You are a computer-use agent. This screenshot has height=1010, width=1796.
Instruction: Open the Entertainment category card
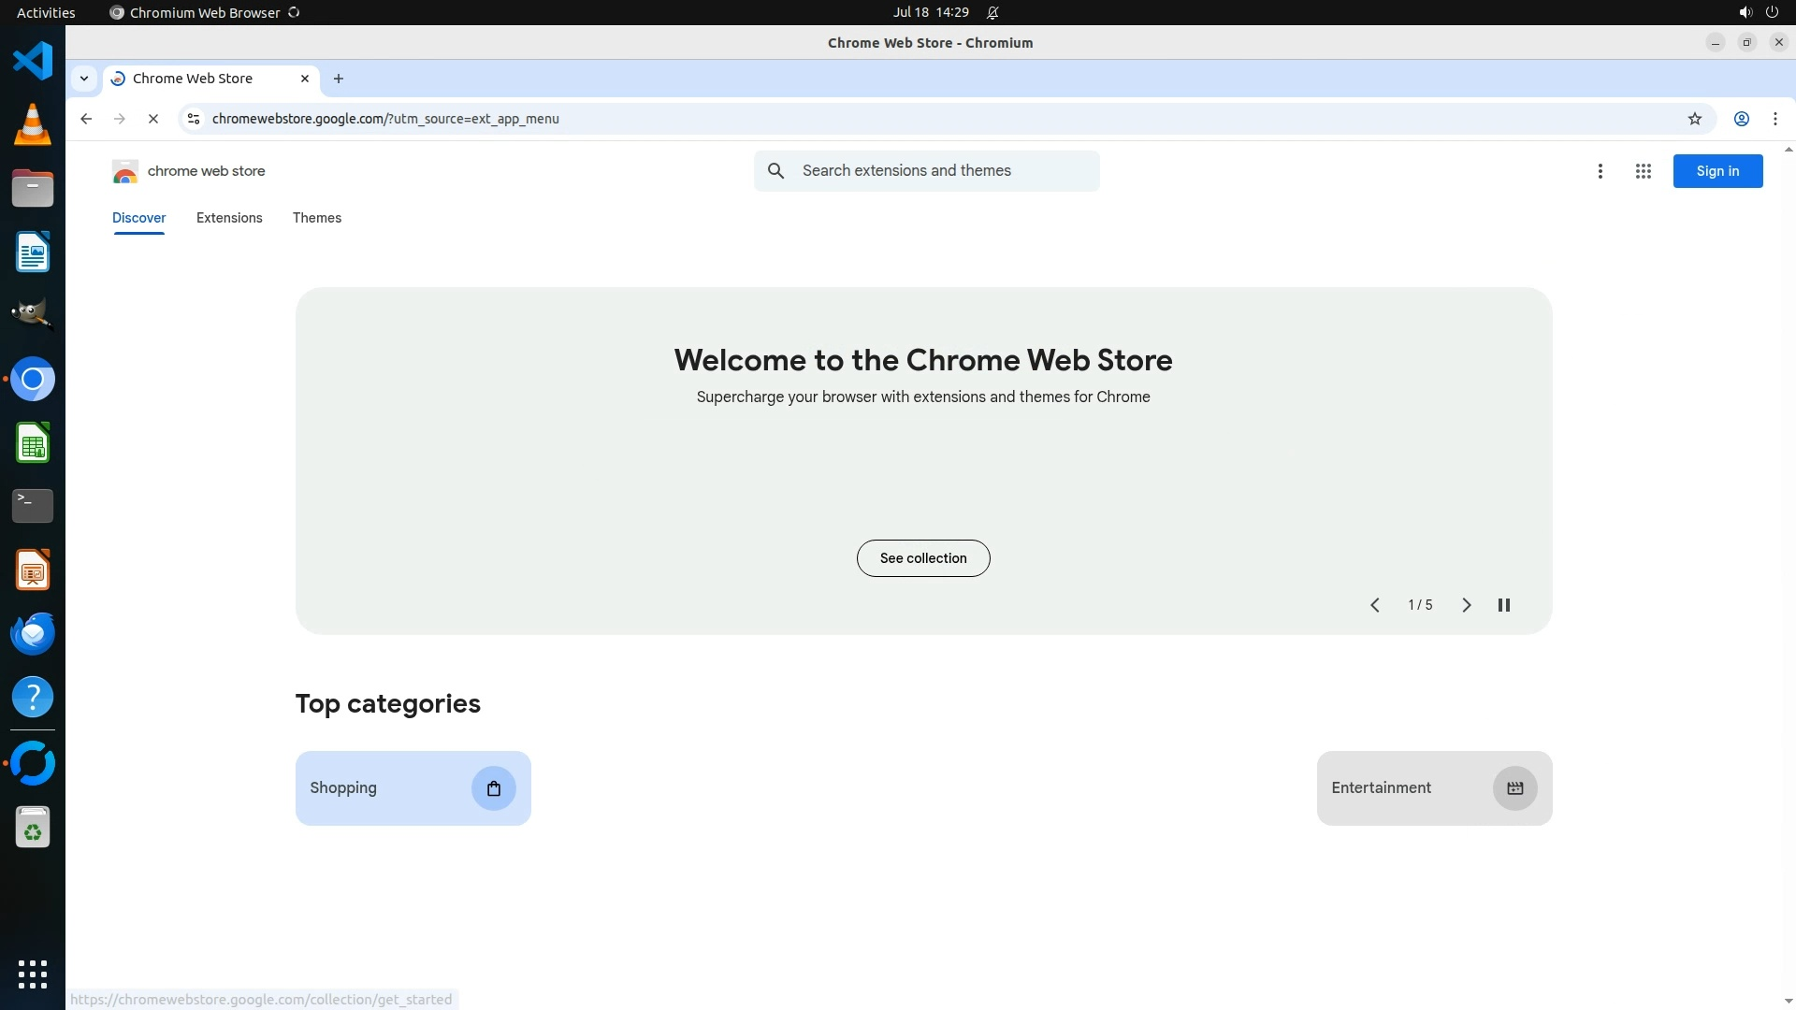pos(1433,788)
